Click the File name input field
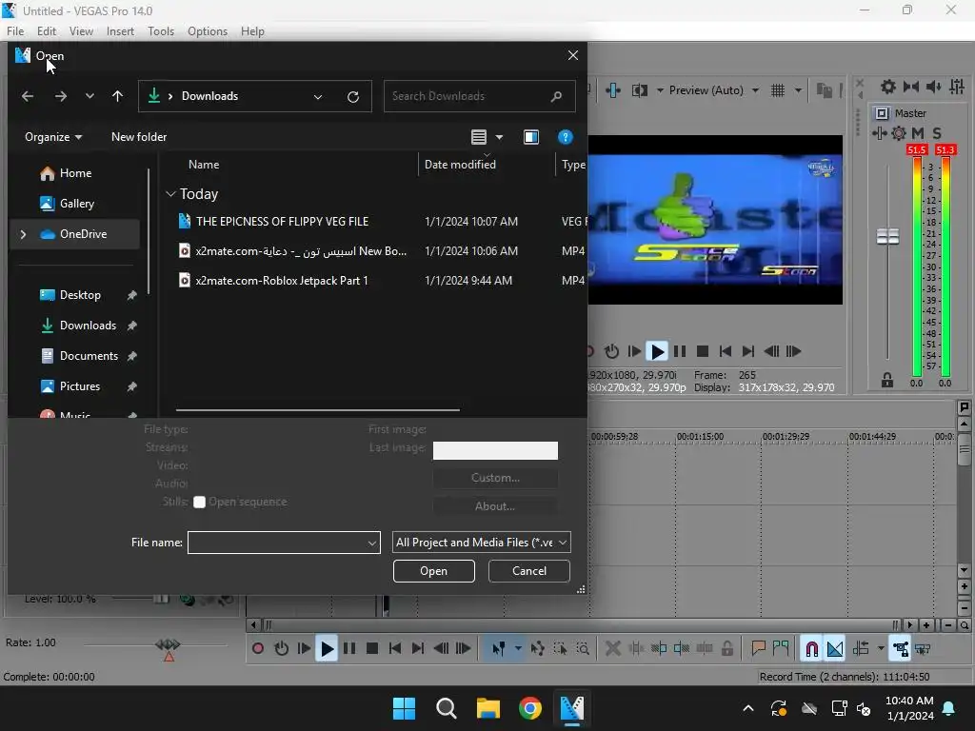Viewport: 975px width, 731px height. tap(284, 543)
